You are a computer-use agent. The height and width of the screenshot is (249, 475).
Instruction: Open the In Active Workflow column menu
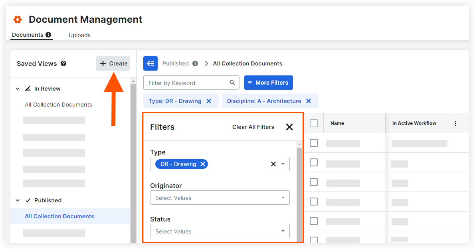pos(455,123)
